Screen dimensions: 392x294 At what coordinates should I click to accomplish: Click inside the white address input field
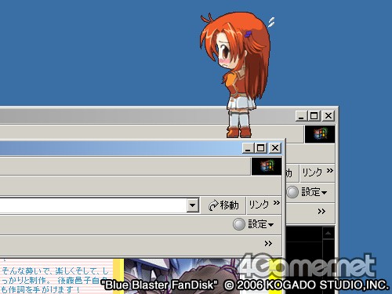coord(93,205)
